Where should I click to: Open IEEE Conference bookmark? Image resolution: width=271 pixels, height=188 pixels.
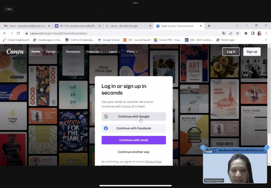point(199,40)
